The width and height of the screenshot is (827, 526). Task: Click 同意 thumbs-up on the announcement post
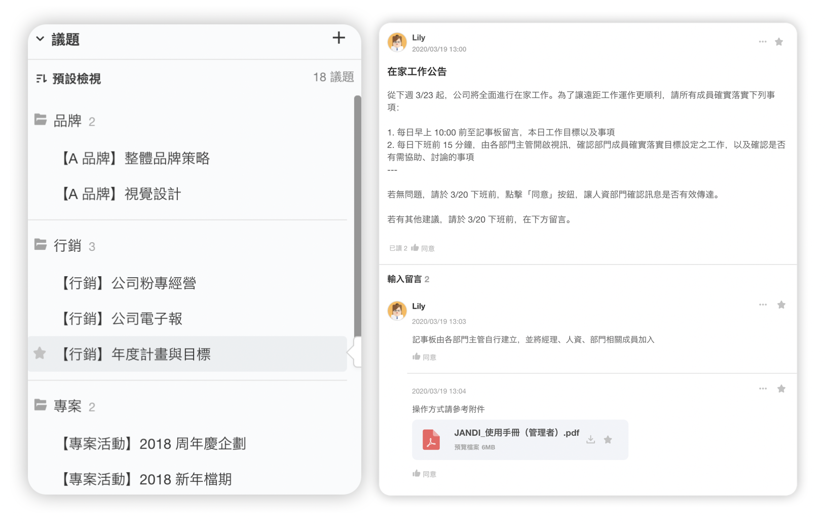click(x=423, y=248)
